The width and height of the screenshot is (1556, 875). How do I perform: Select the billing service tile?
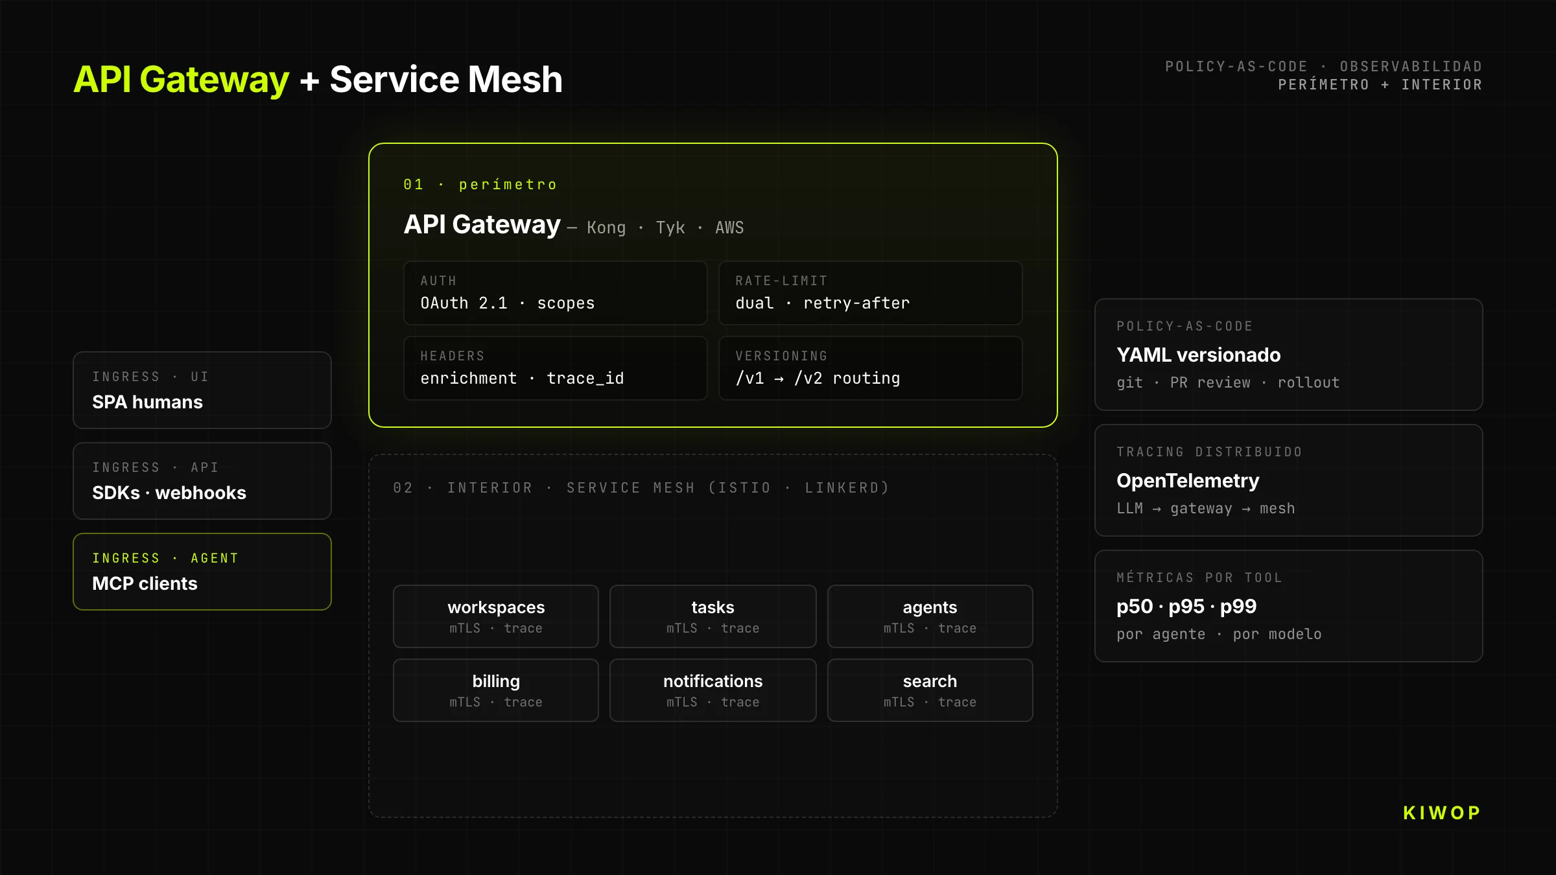pyautogui.click(x=495, y=690)
